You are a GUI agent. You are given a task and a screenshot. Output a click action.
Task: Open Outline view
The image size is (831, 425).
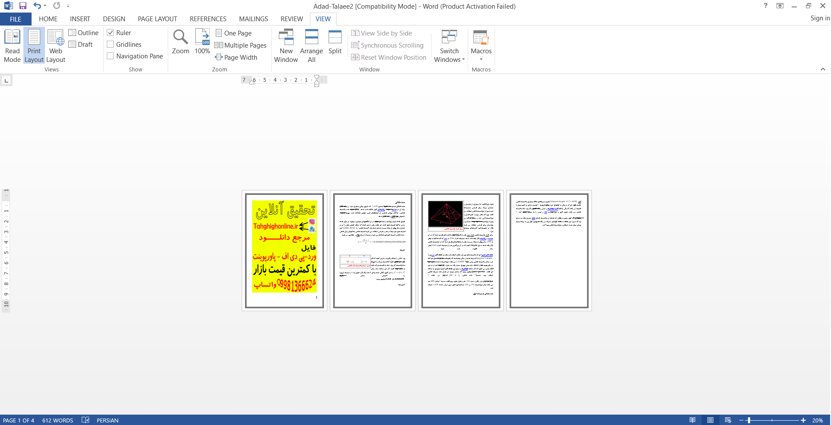[83, 33]
